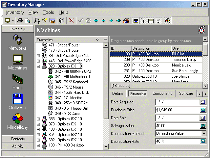The image size is (210, 158).
Task: Click the plus expand-all button beside Customize
Action: 98,39
